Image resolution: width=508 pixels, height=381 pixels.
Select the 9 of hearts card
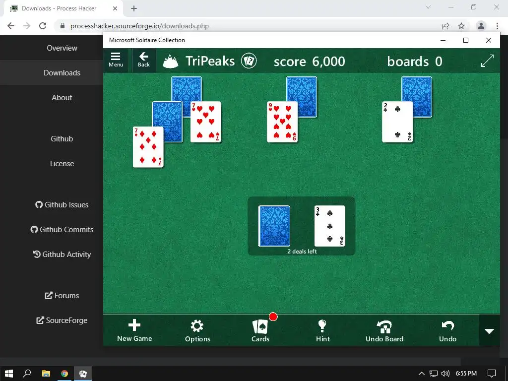click(282, 122)
